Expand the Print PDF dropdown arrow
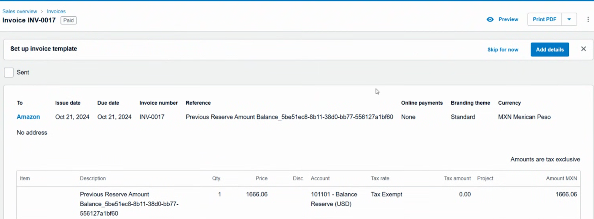594x219 pixels. pos(569,19)
